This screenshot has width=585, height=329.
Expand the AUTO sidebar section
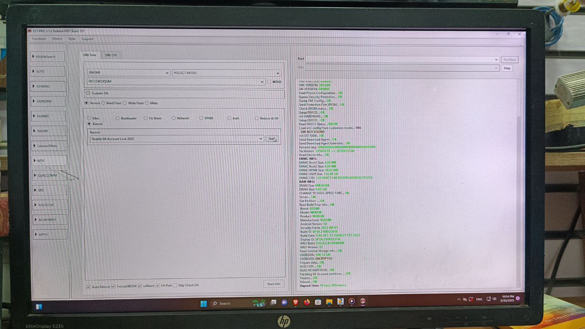click(x=48, y=71)
